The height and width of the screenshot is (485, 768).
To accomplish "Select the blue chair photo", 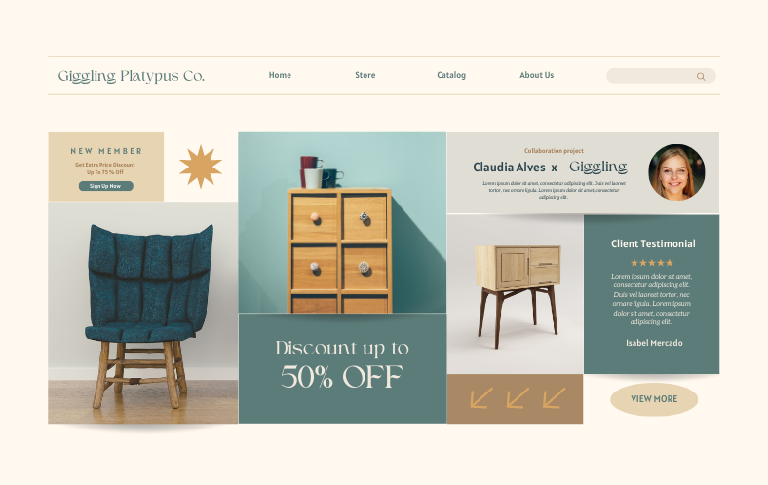I will (143, 313).
